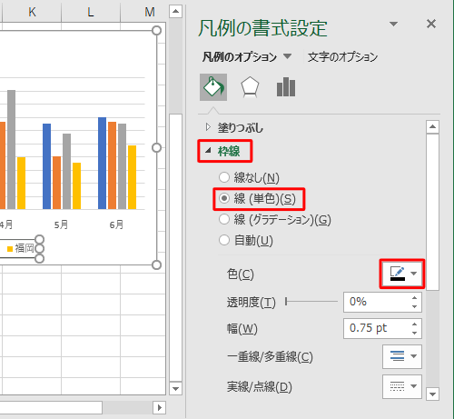
Task: Switch to 凡例のオプション tab
Action: [x=240, y=57]
